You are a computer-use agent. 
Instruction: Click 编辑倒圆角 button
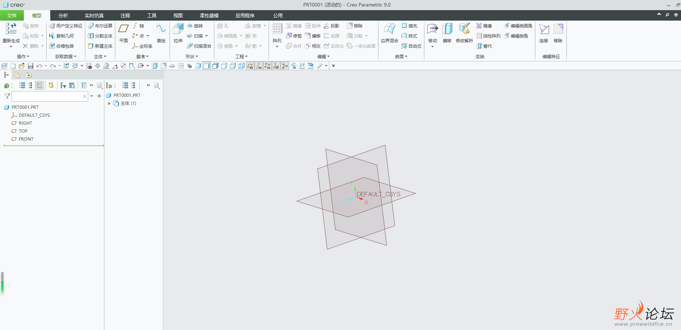tap(518, 26)
